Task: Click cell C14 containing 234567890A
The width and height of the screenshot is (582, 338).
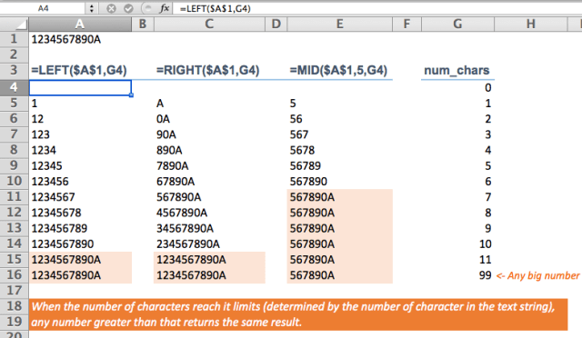Action: coord(210,244)
